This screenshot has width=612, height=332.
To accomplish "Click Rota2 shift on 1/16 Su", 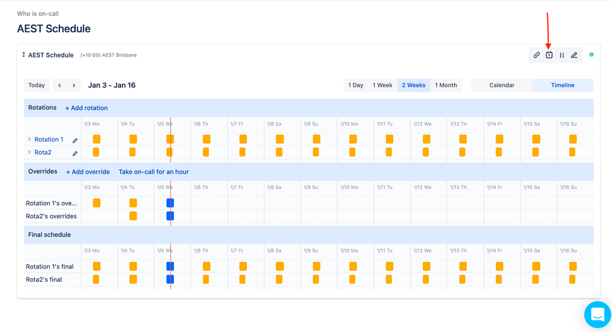I will [x=572, y=152].
